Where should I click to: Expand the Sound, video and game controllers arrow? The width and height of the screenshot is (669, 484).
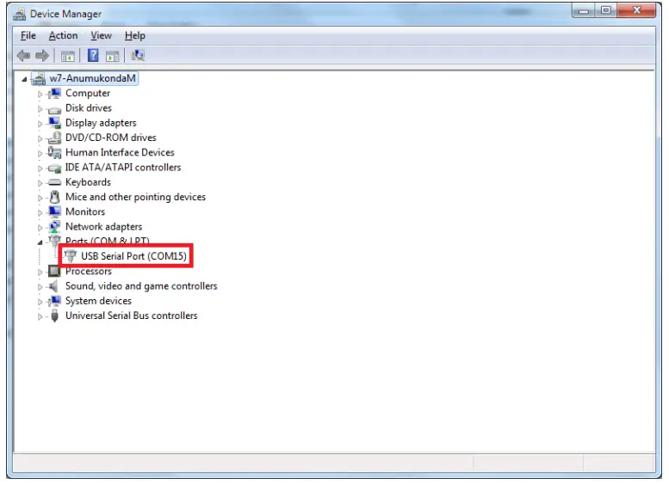point(40,287)
